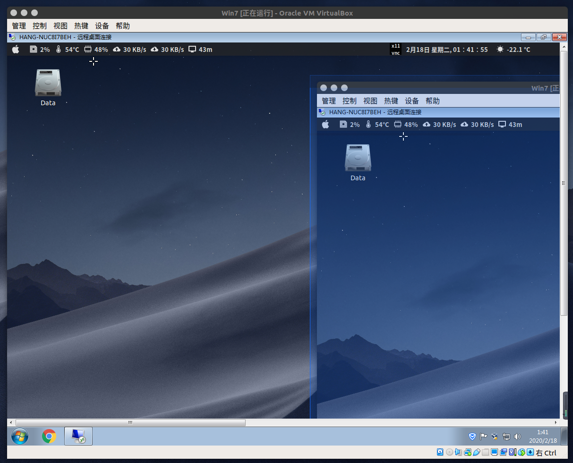Click the display icon in the VirtualBox status bar
The height and width of the screenshot is (463, 573).
(494, 452)
